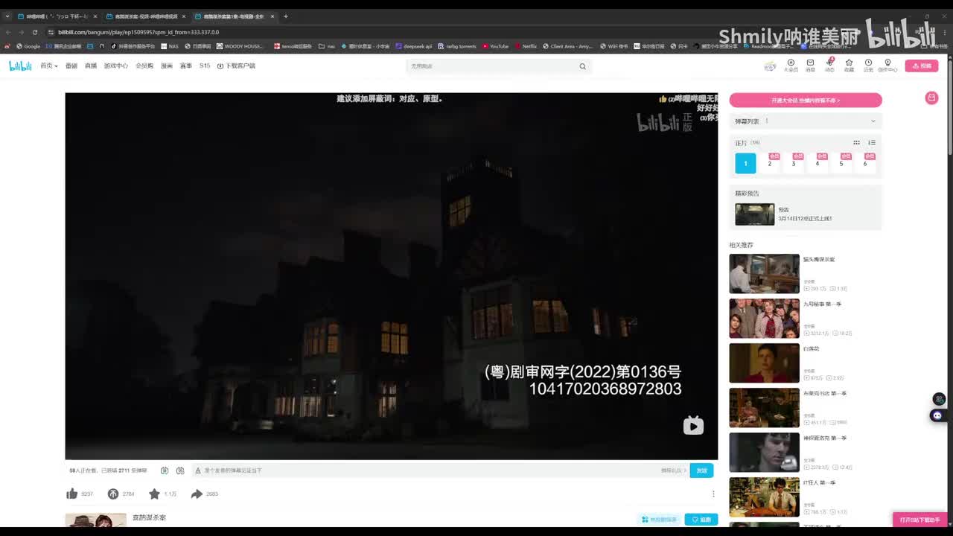Open 会员购 nav link

point(144,66)
